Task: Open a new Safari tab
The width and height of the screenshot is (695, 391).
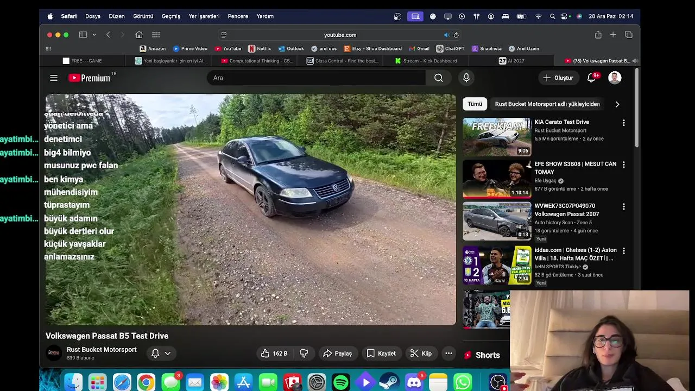Action: tap(613, 35)
